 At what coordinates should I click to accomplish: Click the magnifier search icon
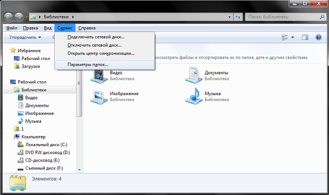click(322, 17)
